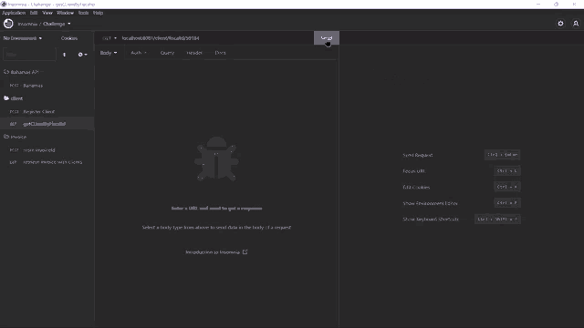Viewport: 584px width, 328px height.
Task: Click the Edit Cookies shortcut label
Action: [x=416, y=187]
